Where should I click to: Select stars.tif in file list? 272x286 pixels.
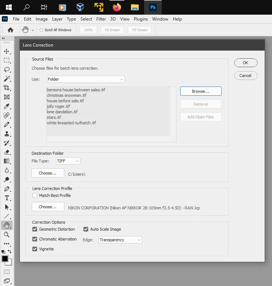click(54, 117)
